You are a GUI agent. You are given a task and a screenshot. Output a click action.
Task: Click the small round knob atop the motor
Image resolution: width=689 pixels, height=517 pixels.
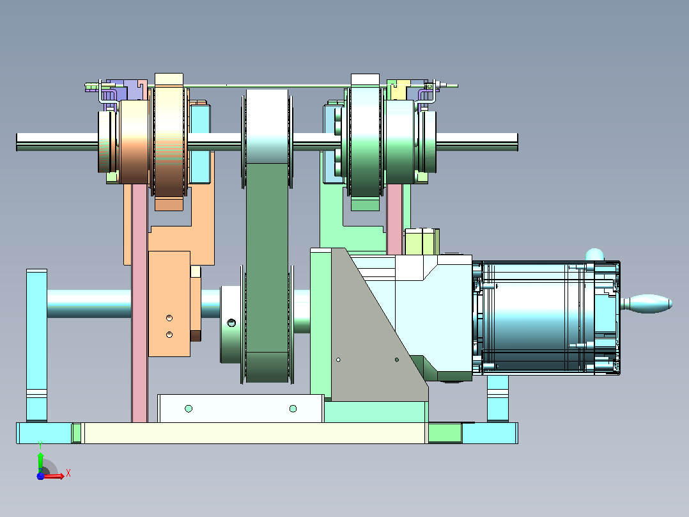click(x=594, y=255)
